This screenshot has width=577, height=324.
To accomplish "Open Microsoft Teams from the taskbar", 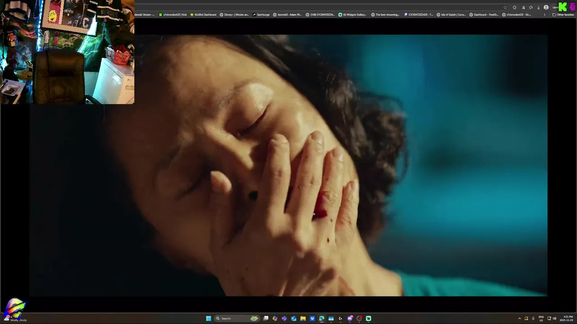I will coord(284,318).
